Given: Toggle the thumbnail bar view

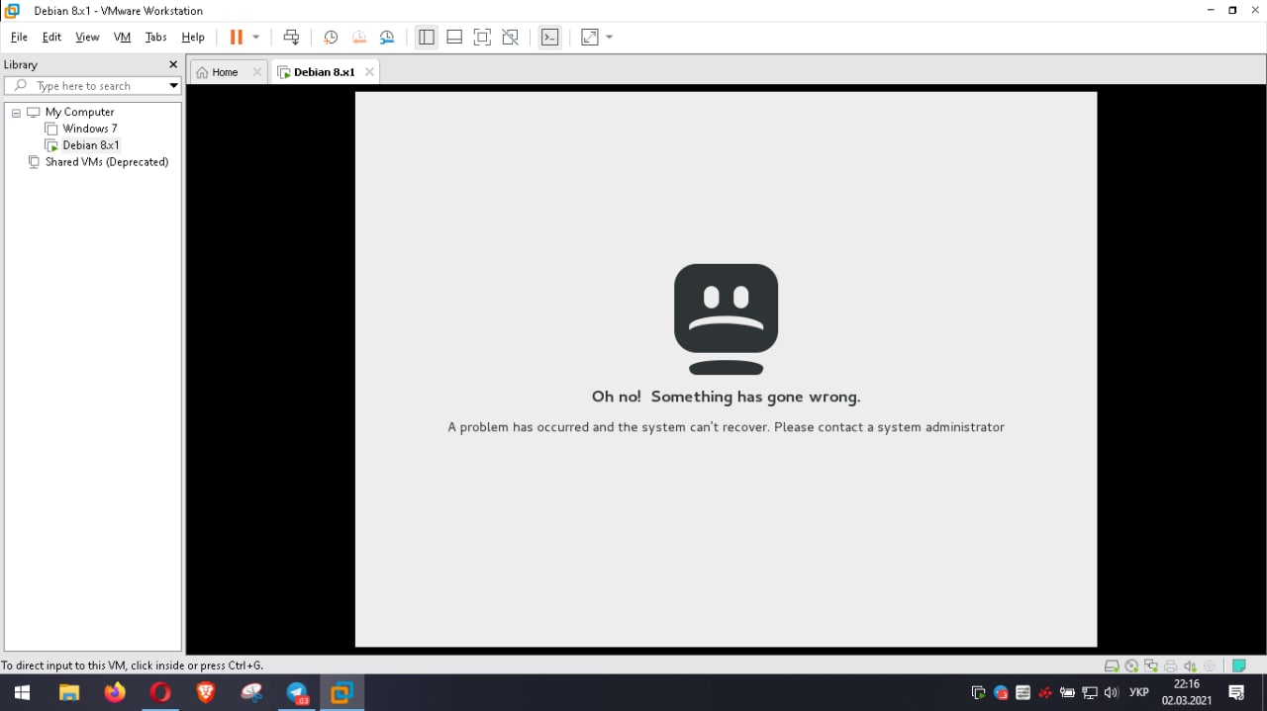Looking at the screenshot, I should 454,37.
